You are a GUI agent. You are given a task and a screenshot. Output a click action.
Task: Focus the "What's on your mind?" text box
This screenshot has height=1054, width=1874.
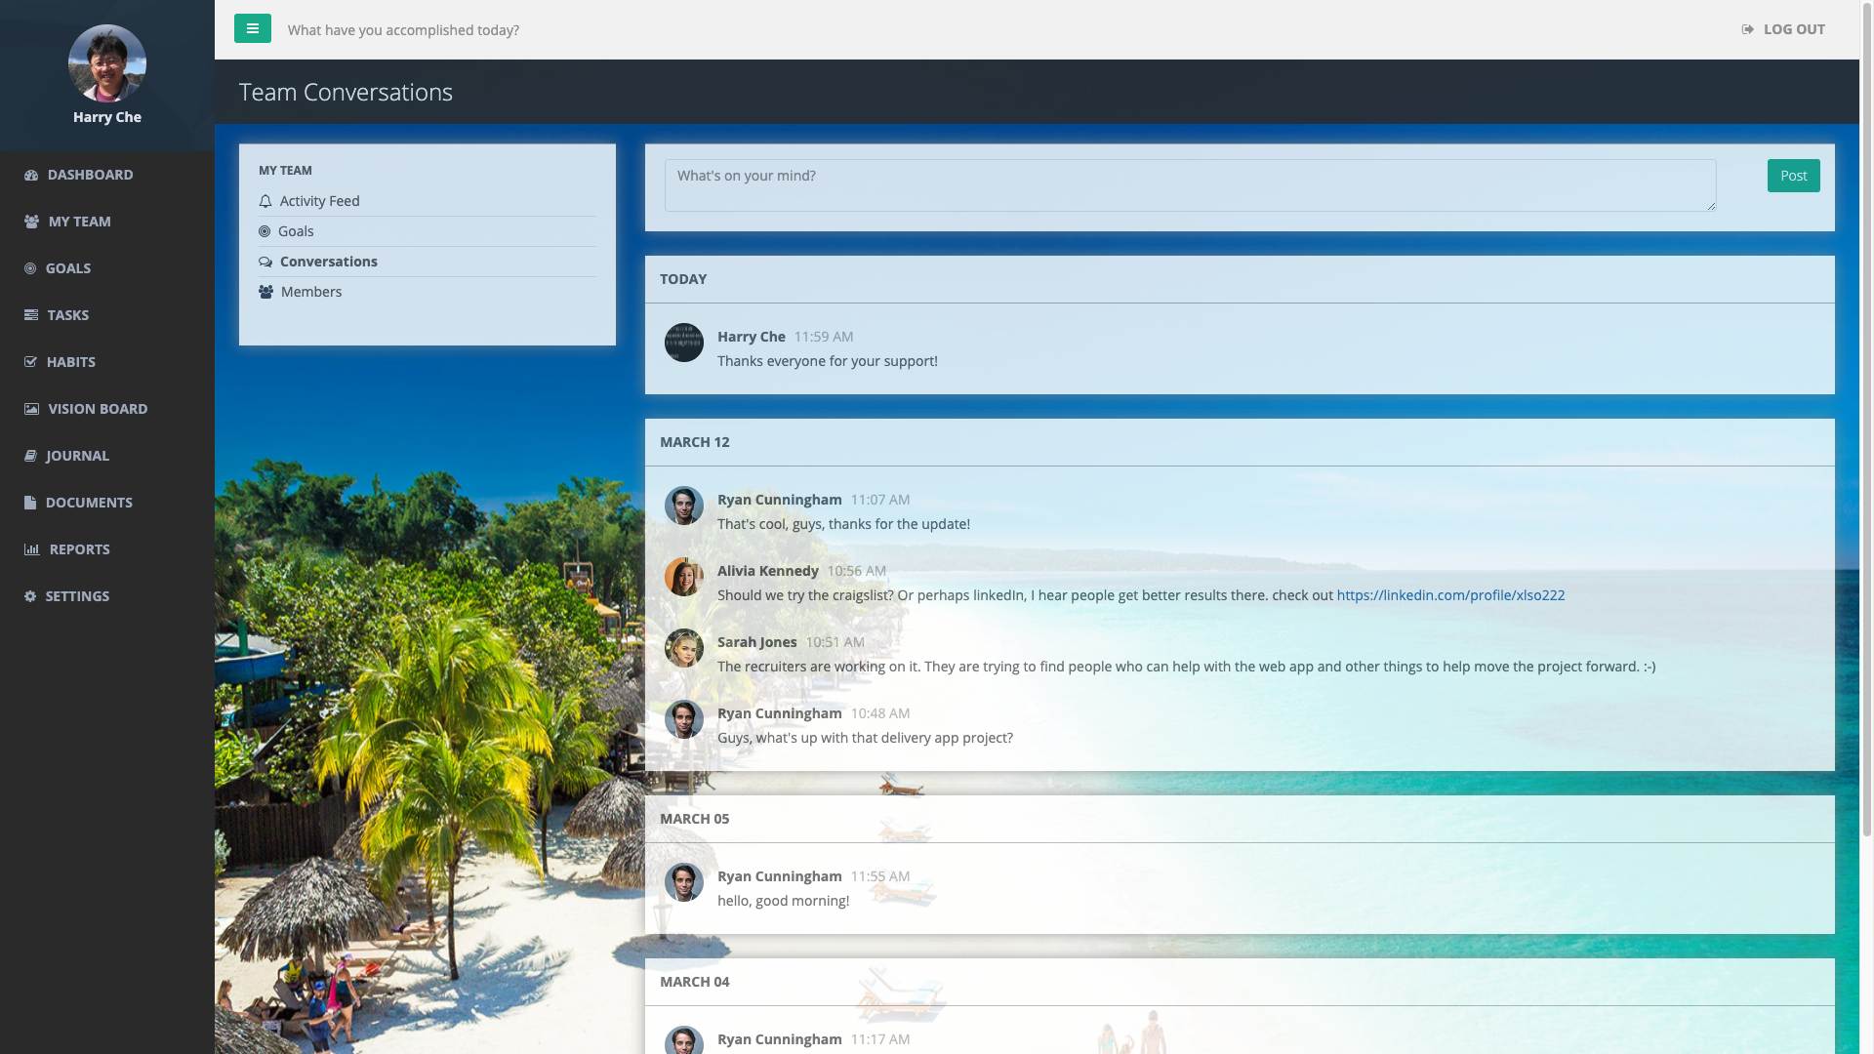(x=1190, y=185)
